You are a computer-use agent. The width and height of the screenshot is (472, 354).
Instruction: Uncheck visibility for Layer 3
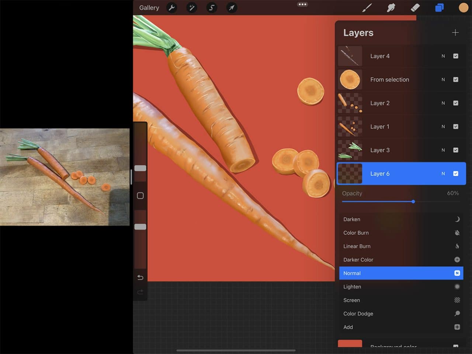click(x=456, y=150)
